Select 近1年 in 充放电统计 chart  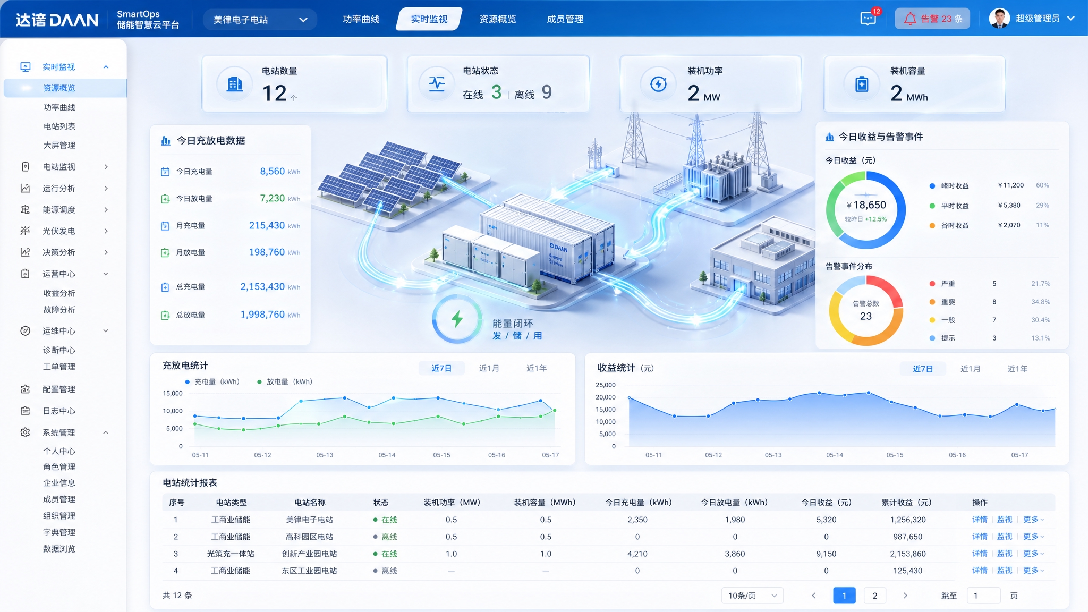point(537,368)
